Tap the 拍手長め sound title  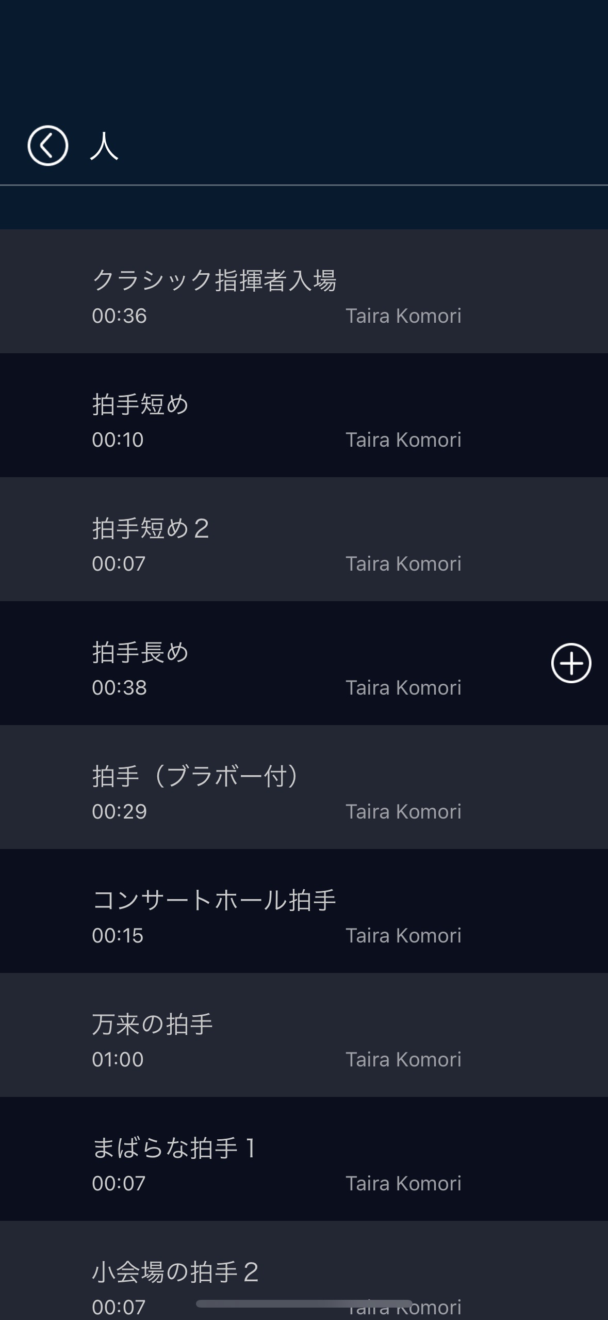(x=140, y=652)
